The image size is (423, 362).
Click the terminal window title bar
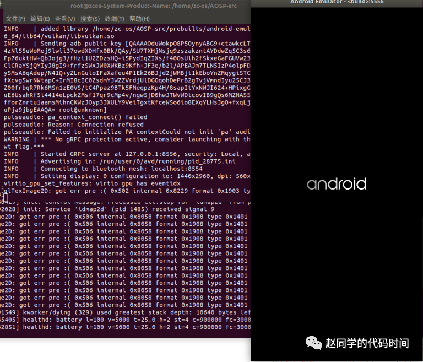point(127,6)
